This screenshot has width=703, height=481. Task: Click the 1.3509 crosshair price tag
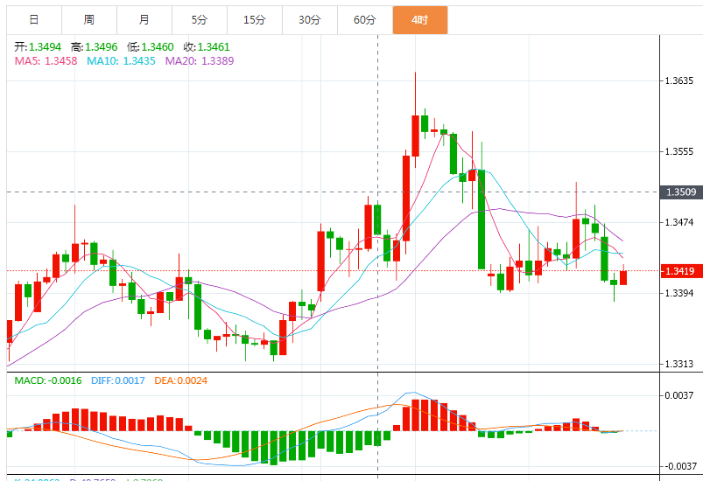click(681, 192)
